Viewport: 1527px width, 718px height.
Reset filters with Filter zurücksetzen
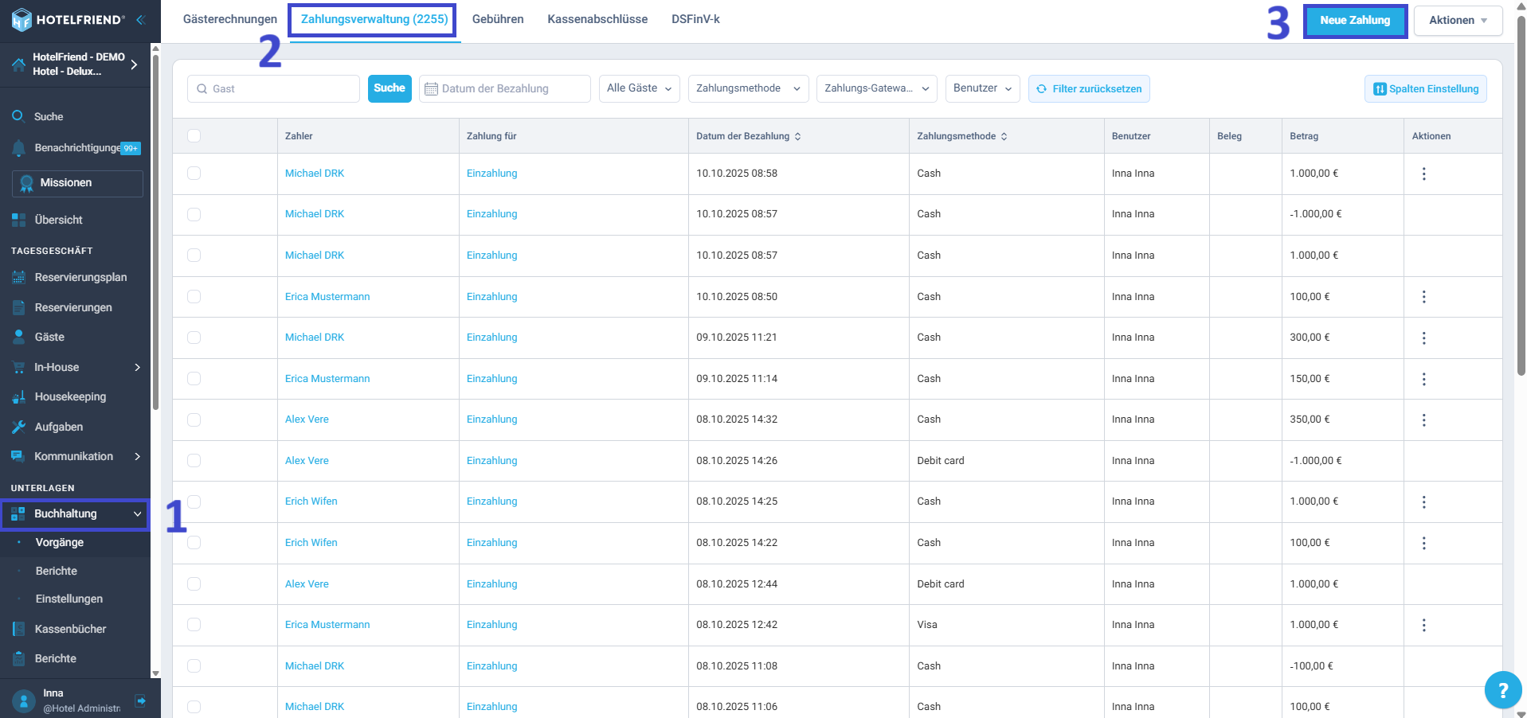[x=1088, y=89]
